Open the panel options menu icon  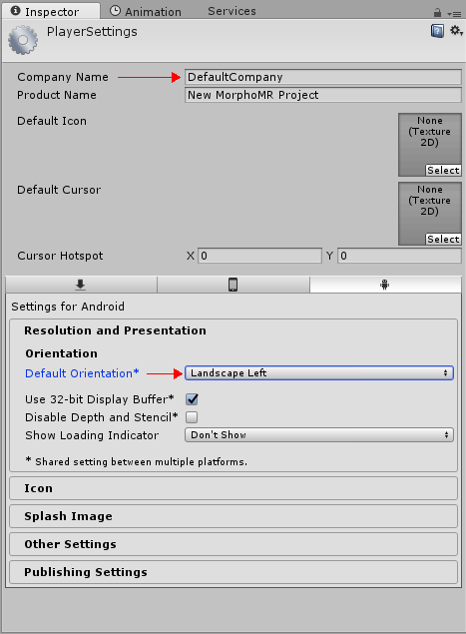455,14
